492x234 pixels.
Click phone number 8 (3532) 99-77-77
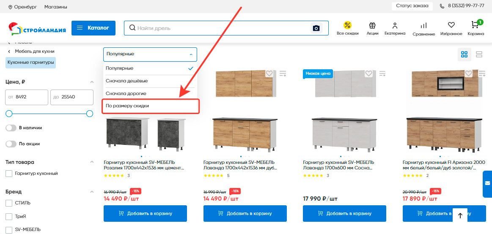pyautogui.click(x=466, y=6)
